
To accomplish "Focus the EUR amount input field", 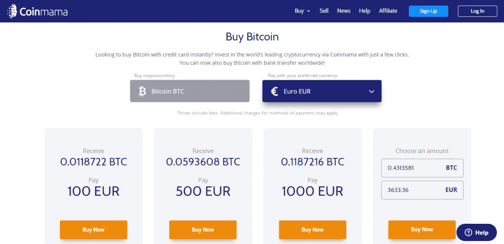I will coord(414,190).
